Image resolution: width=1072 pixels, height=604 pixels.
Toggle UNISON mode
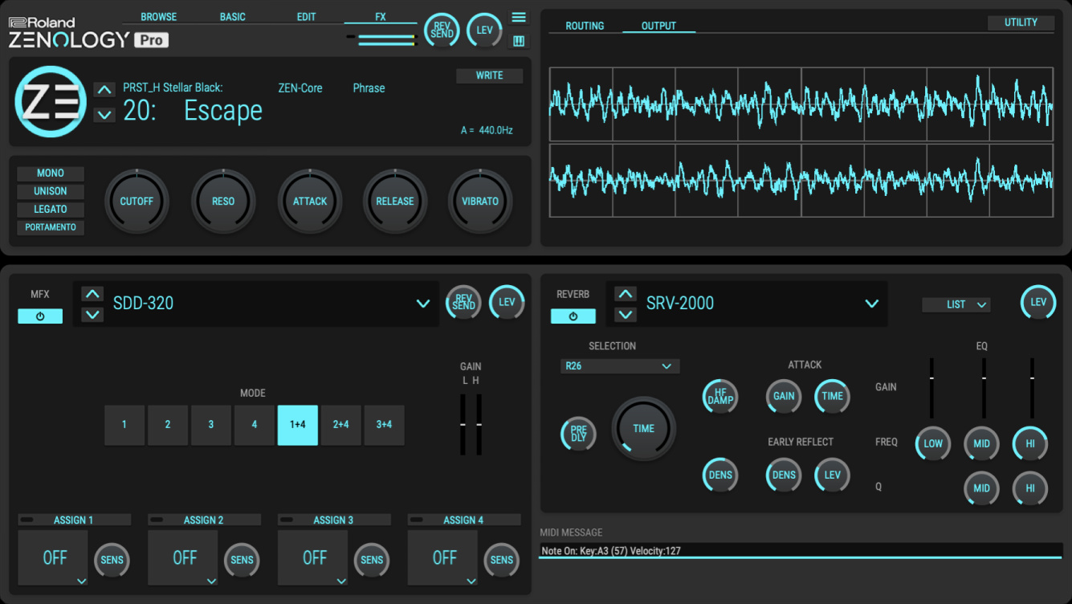tap(51, 191)
